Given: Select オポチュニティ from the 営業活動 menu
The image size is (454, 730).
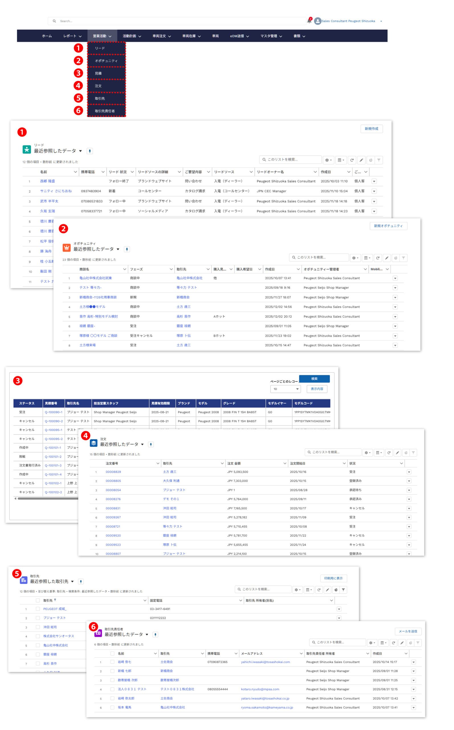Looking at the screenshot, I should 106,61.
